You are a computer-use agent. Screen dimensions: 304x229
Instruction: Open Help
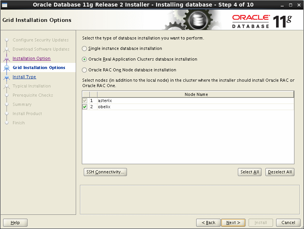pos(15,222)
